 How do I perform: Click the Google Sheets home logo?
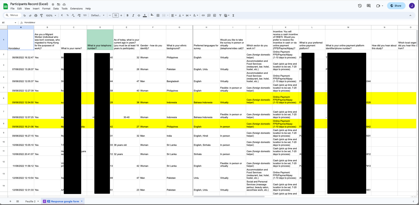click(5, 6)
